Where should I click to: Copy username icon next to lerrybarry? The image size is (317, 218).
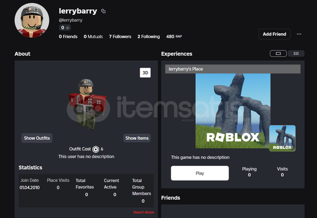click(103, 11)
